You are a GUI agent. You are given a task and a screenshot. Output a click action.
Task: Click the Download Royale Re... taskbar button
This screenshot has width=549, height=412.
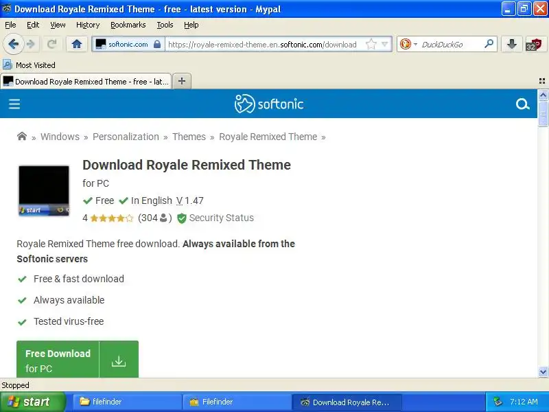[x=347, y=402]
